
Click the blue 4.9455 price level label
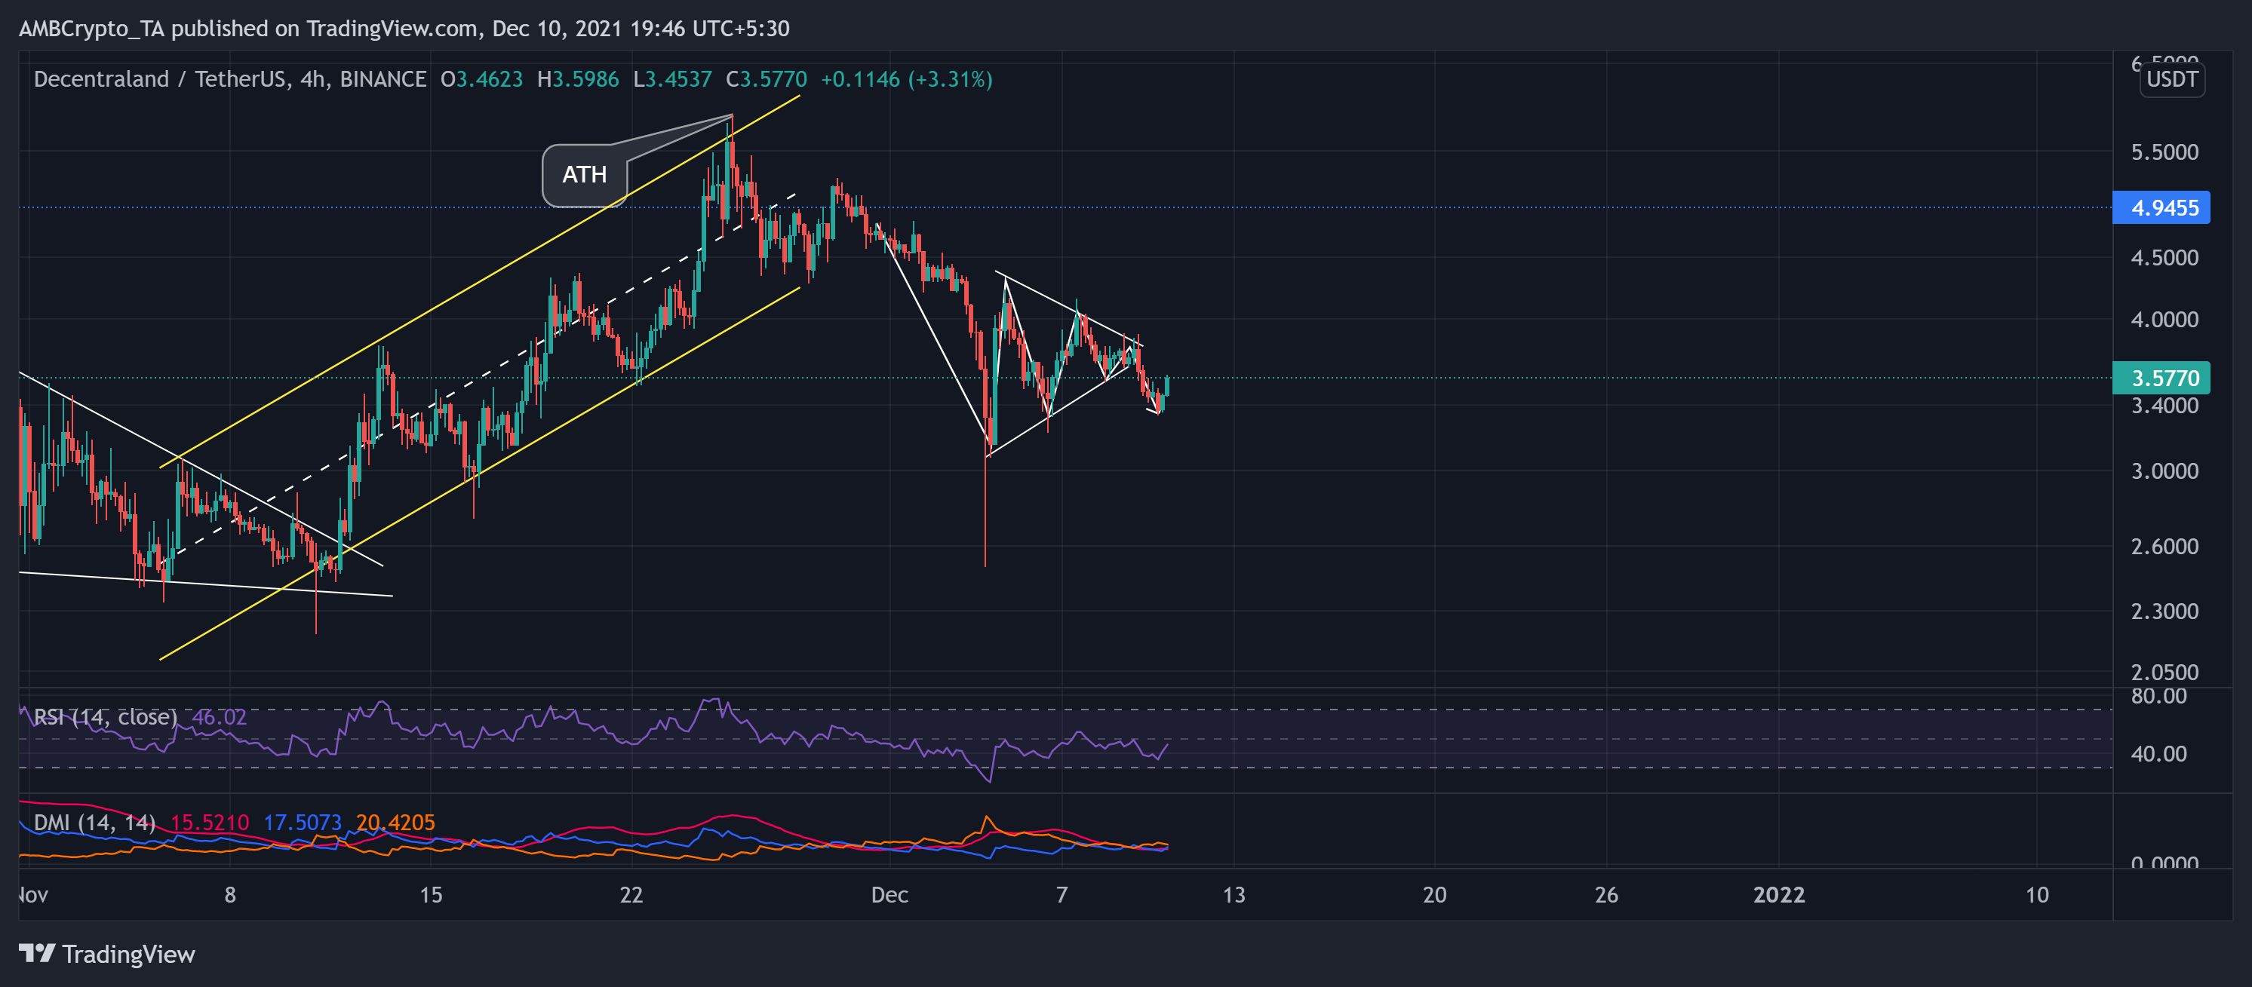point(2161,208)
